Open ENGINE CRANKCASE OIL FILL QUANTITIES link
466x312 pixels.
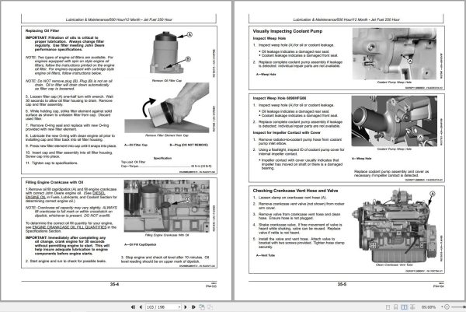tap(69, 227)
